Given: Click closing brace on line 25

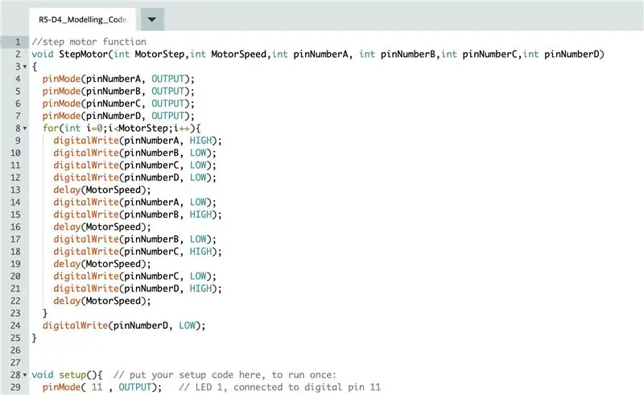Looking at the screenshot, I should pyautogui.click(x=34, y=338).
